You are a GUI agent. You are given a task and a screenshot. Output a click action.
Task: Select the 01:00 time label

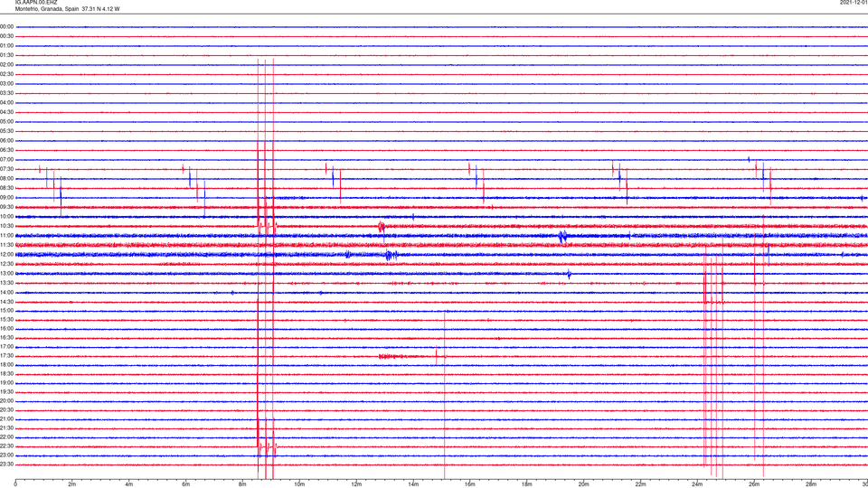click(x=6, y=45)
